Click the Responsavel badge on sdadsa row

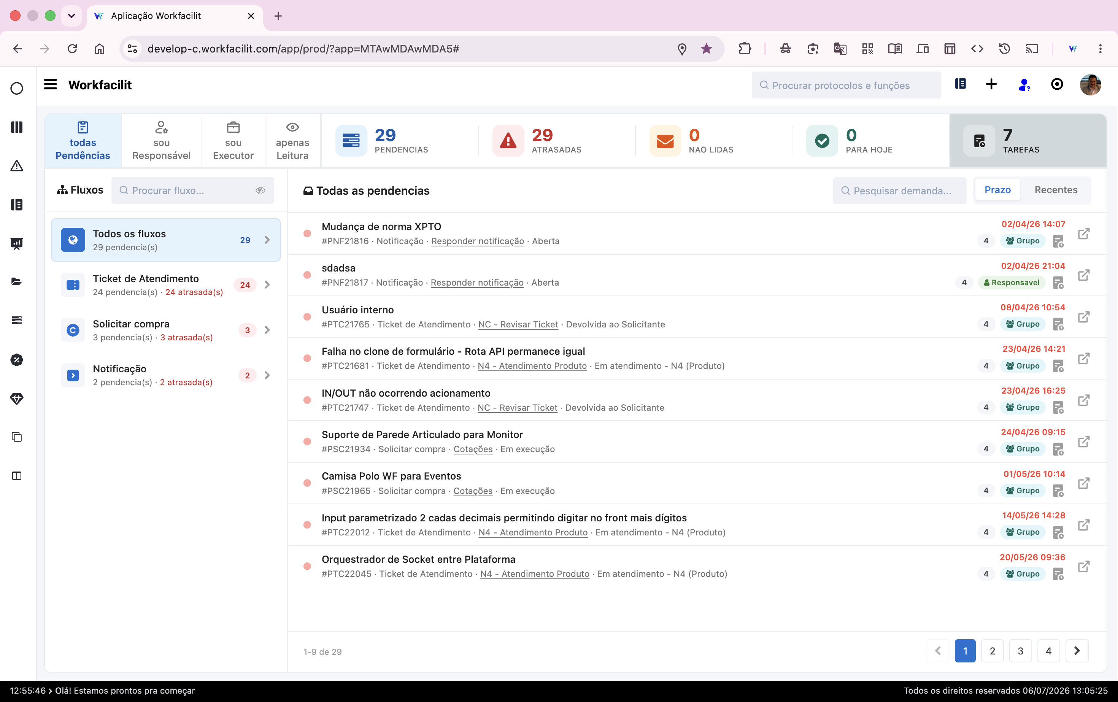click(1012, 283)
